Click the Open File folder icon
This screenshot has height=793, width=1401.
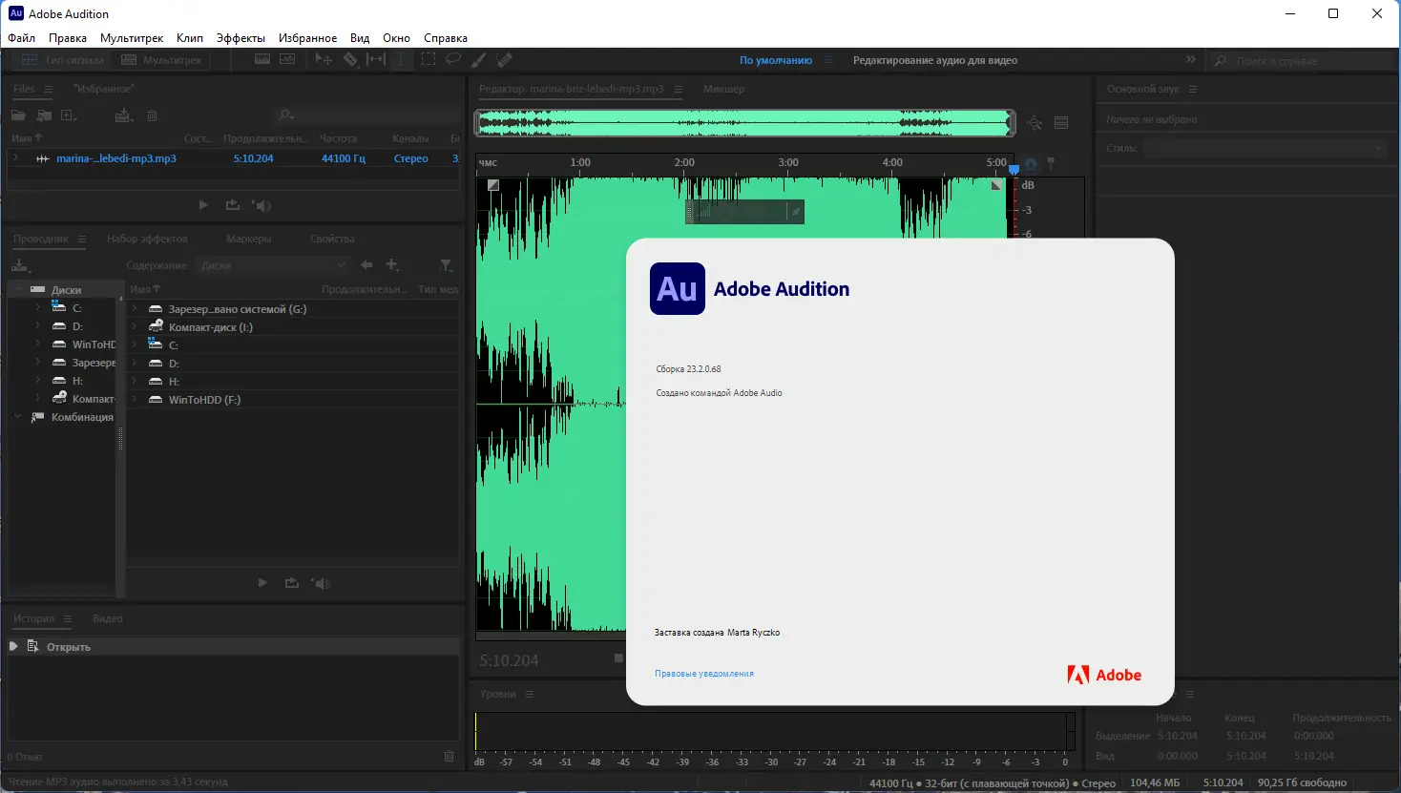click(18, 115)
